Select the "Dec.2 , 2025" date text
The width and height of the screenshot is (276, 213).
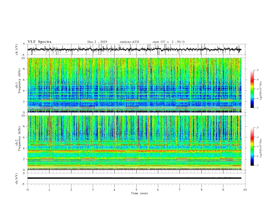(97, 42)
